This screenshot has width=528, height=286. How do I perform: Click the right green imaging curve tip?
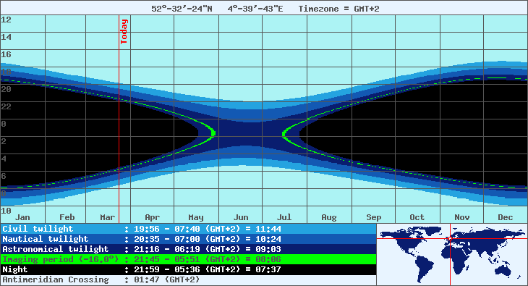[284, 134]
